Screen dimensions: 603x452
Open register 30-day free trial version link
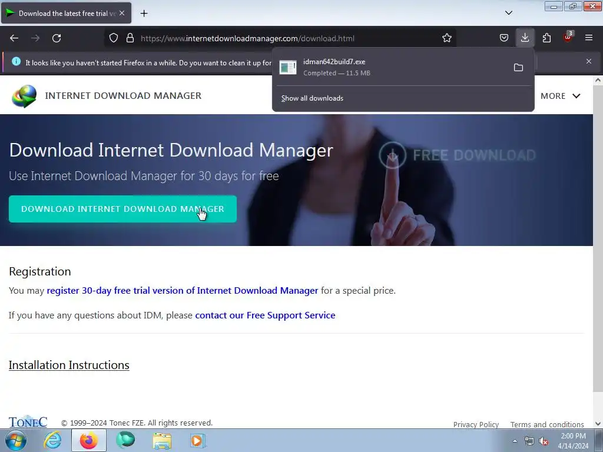click(183, 291)
